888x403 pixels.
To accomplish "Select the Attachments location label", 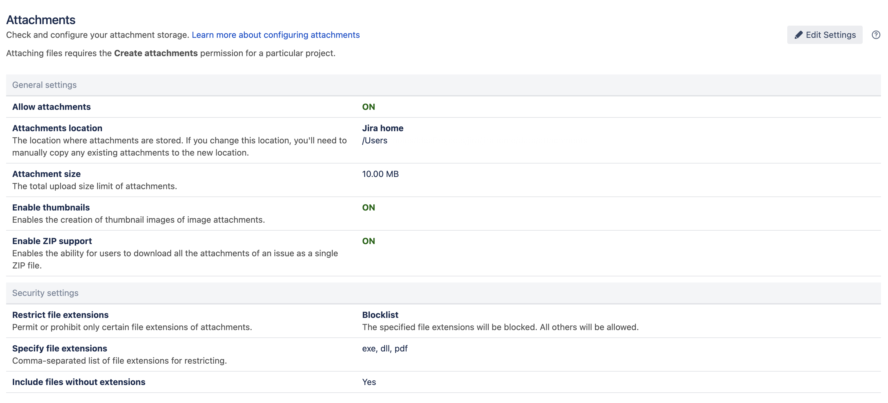I will 57,128.
